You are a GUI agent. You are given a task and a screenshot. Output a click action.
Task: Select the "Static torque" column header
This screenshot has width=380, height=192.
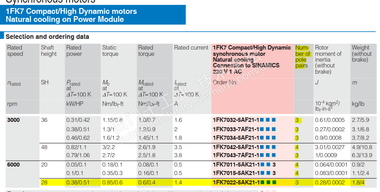110,50
